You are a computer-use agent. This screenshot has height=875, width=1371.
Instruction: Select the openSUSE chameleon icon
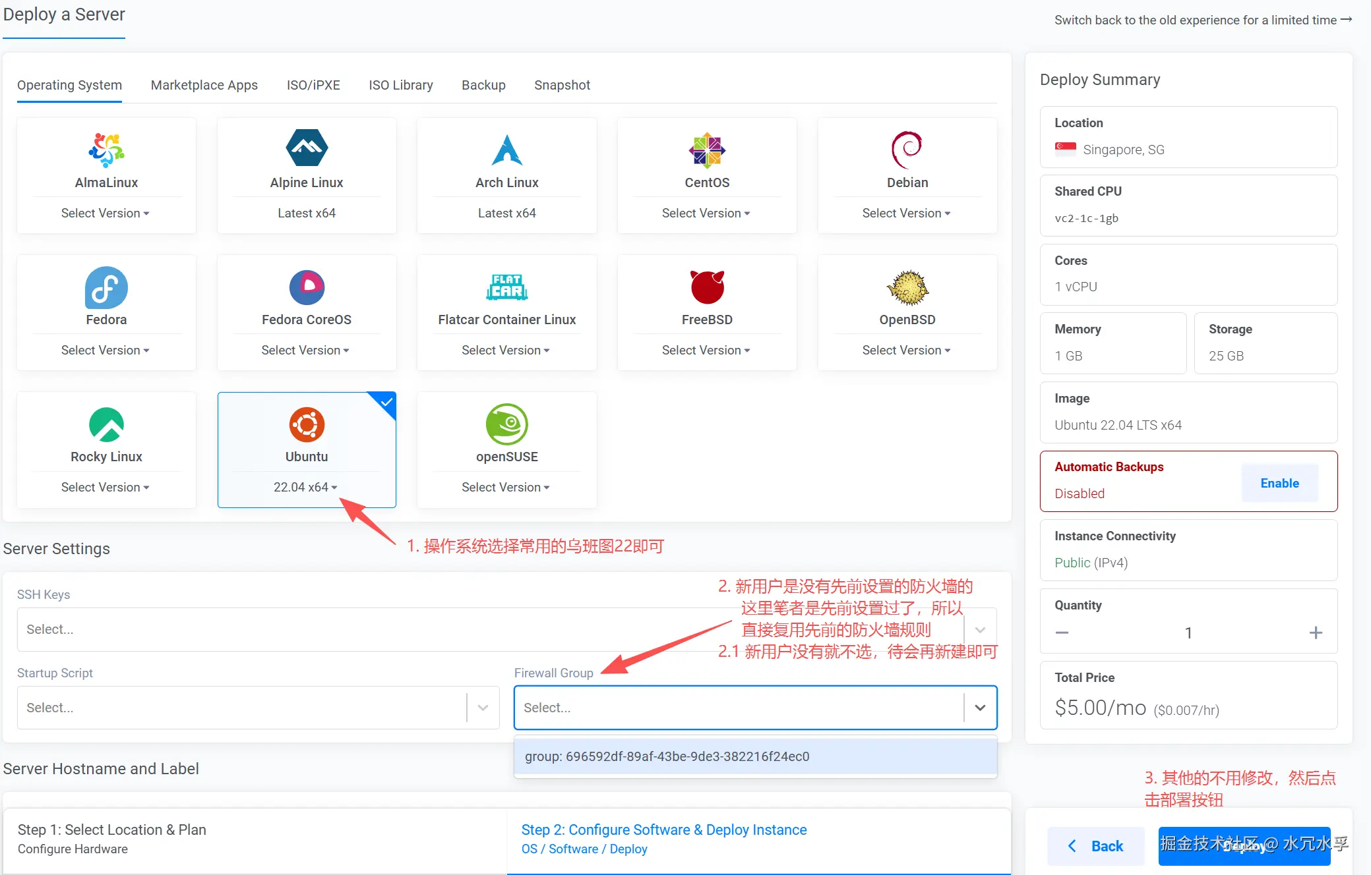coord(506,424)
